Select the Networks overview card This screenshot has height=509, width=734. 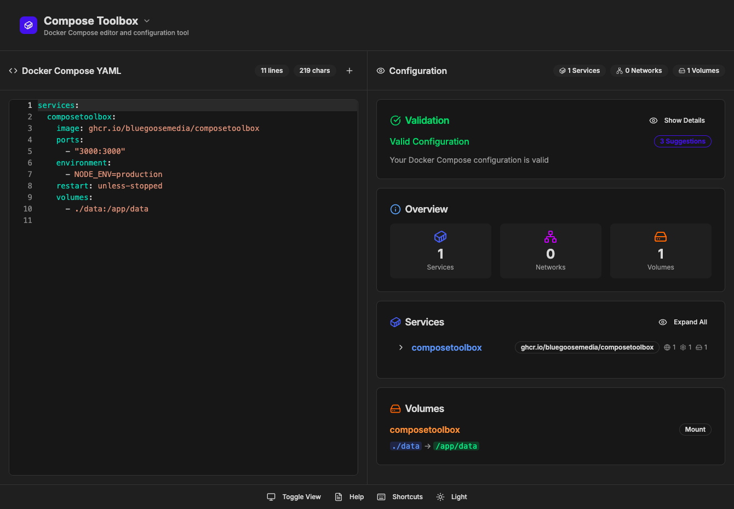click(550, 251)
